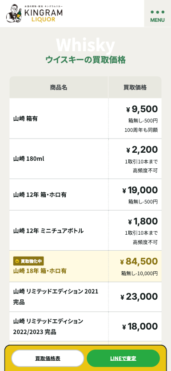The width and height of the screenshot is (171, 371).
Task: Open the MENU hamburger button
Action: [158, 13]
